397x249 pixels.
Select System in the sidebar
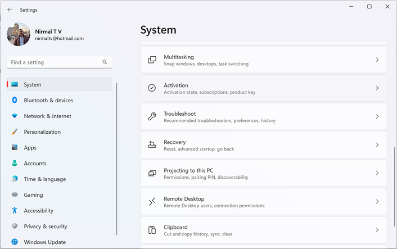(x=60, y=84)
